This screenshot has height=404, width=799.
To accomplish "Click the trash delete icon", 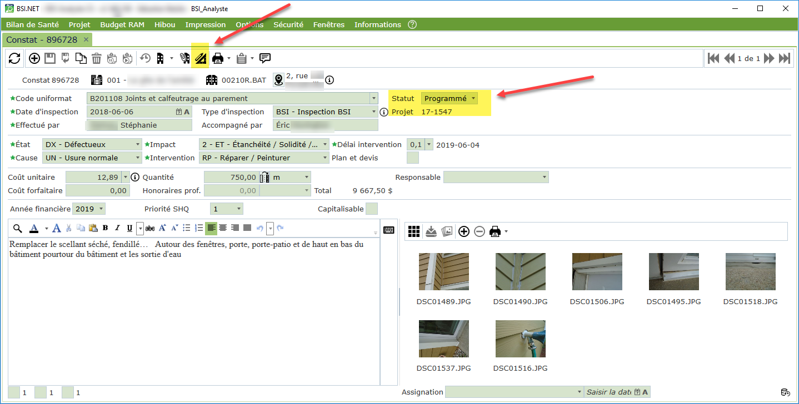I will point(97,58).
